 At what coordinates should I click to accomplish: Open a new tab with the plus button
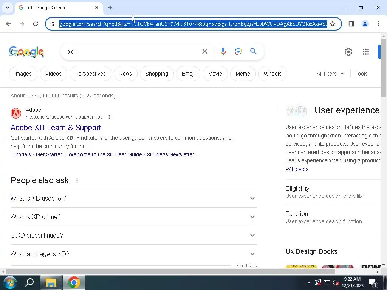[110, 8]
